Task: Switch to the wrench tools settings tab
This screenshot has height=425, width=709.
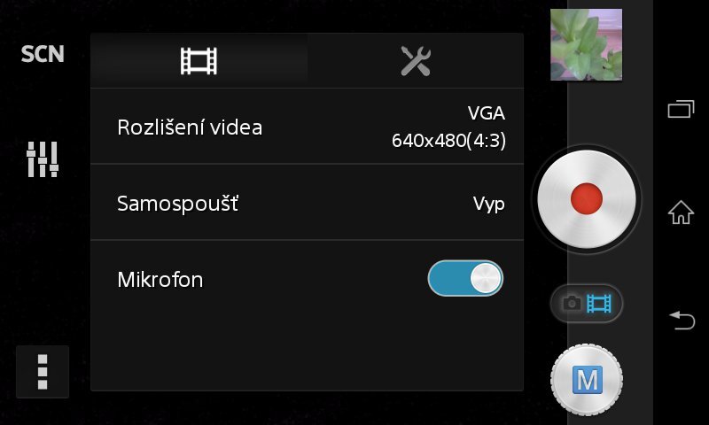Action: pyautogui.click(x=416, y=61)
